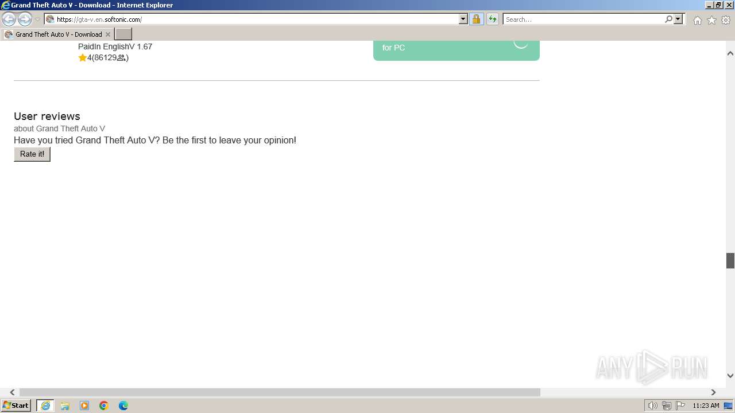Open the security lock report icon
This screenshot has width=735, height=413.
point(476,20)
